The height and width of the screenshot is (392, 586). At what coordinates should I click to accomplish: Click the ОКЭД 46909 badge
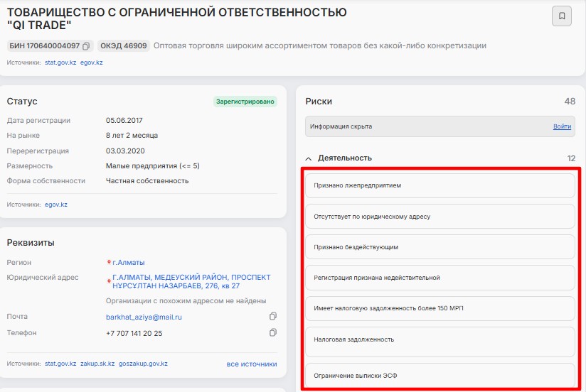(x=124, y=46)
